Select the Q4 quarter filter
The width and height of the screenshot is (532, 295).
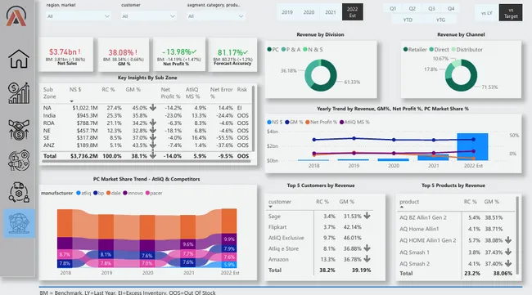coord(451,8)
